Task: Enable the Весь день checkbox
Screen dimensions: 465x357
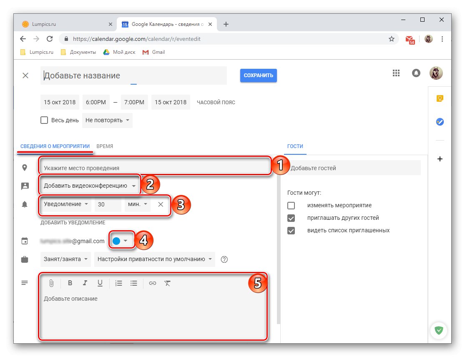Action: (x=44, y=120)
